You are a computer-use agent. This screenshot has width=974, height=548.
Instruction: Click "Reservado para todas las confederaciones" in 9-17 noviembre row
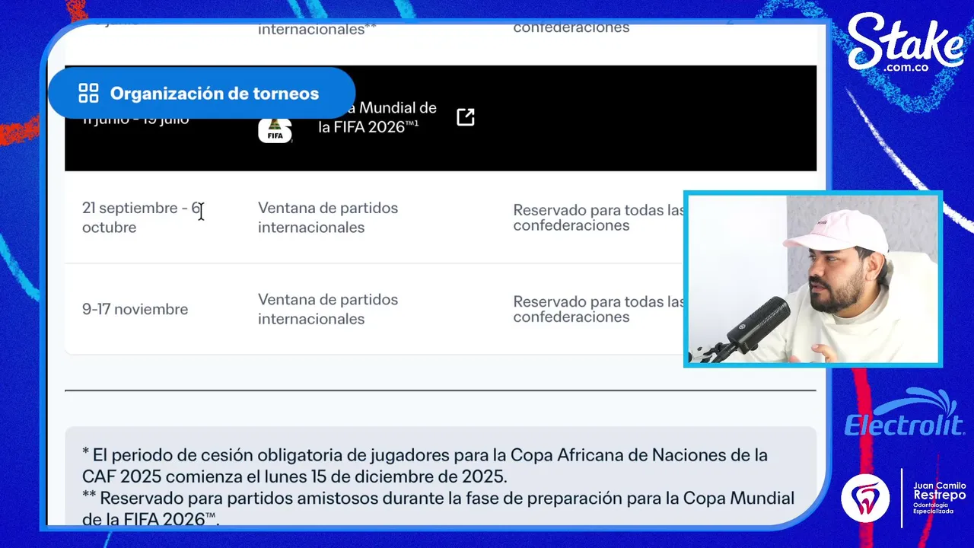[x=599, y=309]
